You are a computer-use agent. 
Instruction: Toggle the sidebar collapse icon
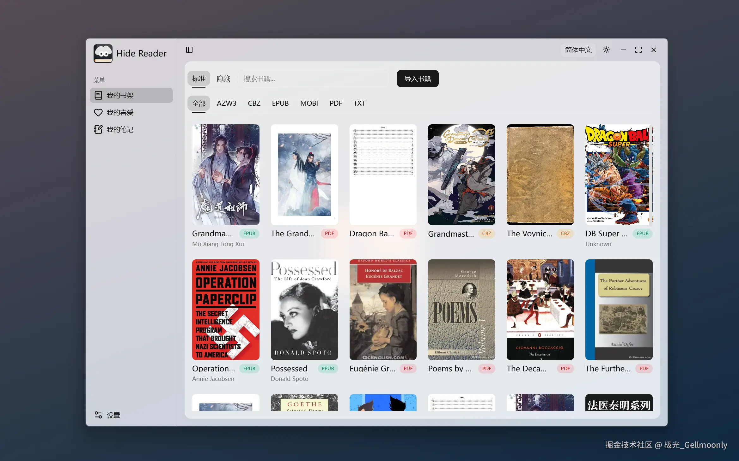(x=189, y=50)
